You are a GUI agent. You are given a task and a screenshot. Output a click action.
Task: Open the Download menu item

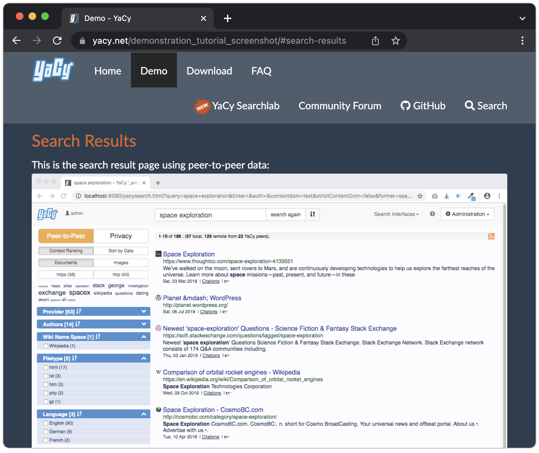(x=209, y=71)
